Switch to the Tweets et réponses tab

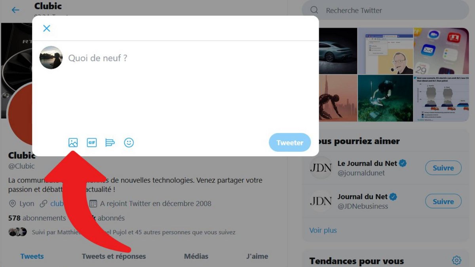click(114, 256)
